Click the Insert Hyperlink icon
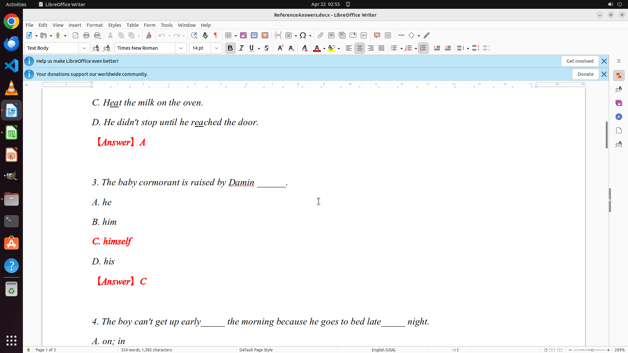This screenshot has width=628, height=353. point(321,35)
